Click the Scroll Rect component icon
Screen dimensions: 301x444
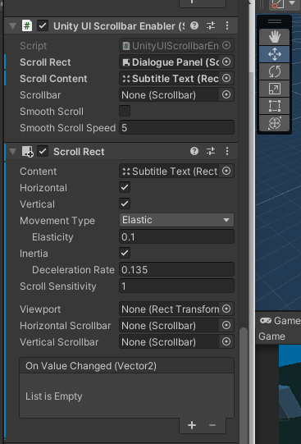(27, 152)
